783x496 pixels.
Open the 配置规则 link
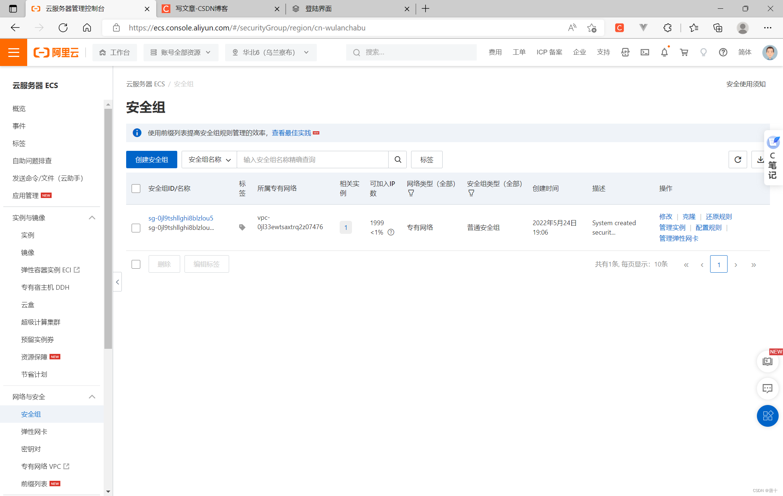tap(708, 227)
